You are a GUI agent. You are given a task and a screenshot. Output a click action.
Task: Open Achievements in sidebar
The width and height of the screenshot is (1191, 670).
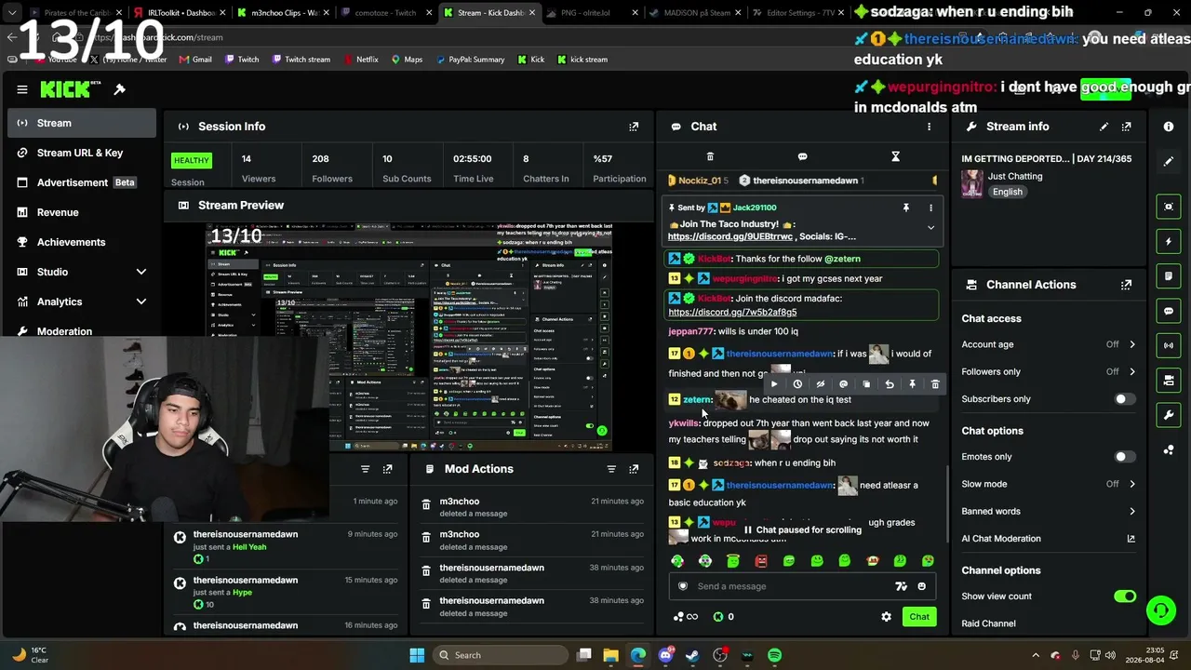pyautogui.click(x=82, y=242)
